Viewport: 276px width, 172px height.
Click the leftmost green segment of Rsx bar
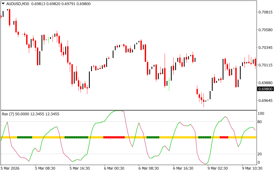click(25, 137)
